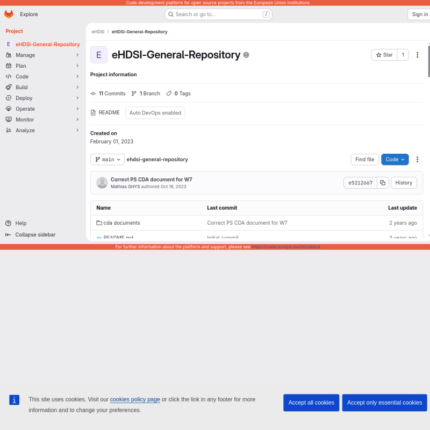430x430 pixels.
Task: Click the search slash shortcut key icon
Action: pyautogui.click(x=266, y=15)
